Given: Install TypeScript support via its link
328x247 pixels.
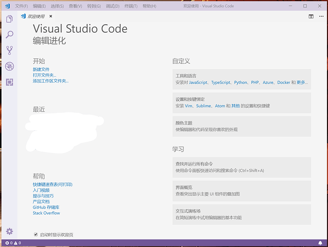Looking at the screenshot, I should click(220, 83).
